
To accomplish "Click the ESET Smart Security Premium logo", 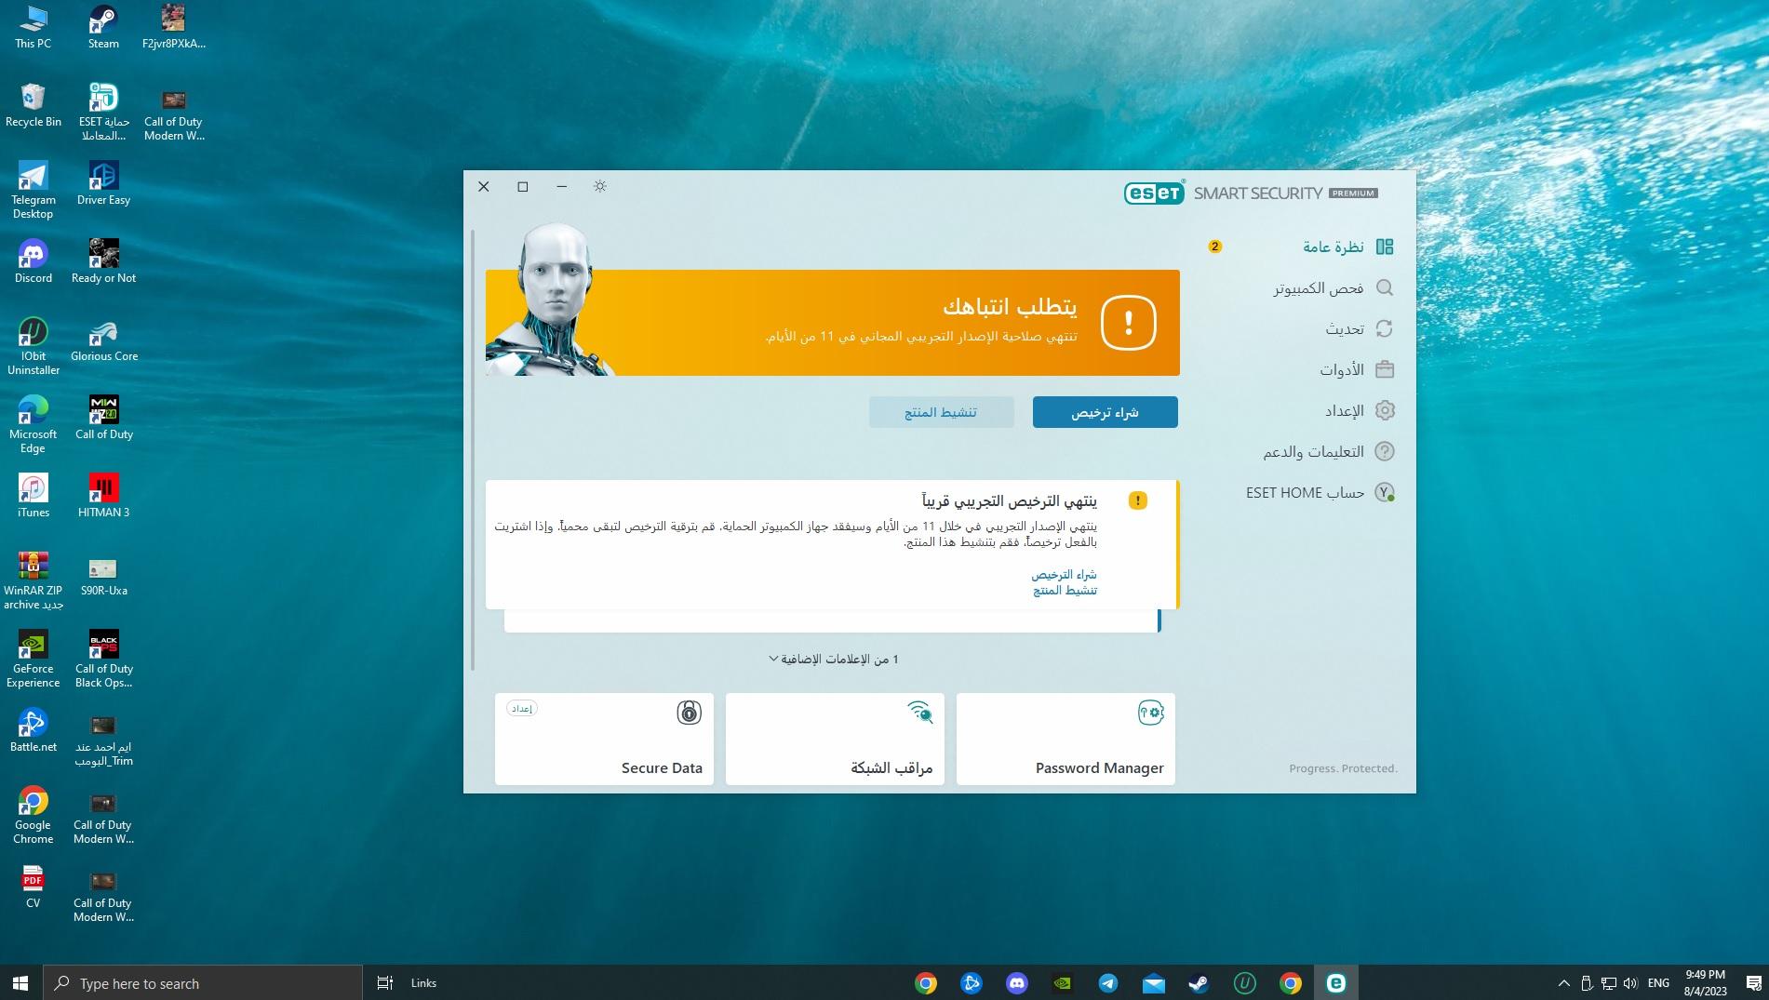I will [x=1251, y=193].
